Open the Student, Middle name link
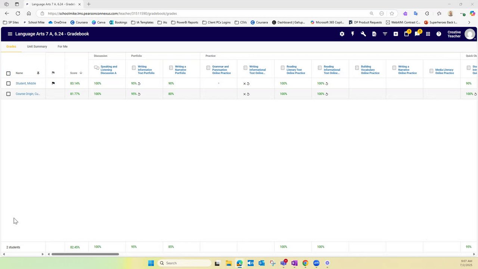Image resolution: width=478 pixels, height=269 pixels. 26,83
